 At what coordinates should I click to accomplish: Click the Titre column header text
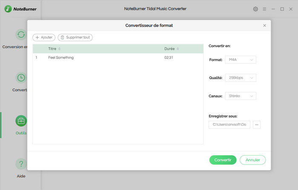coord(52,49)
